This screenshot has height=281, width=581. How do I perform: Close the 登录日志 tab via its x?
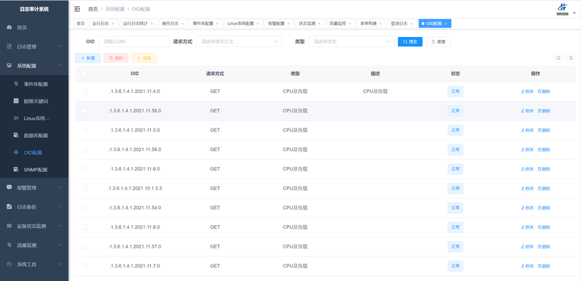[411, 24]
